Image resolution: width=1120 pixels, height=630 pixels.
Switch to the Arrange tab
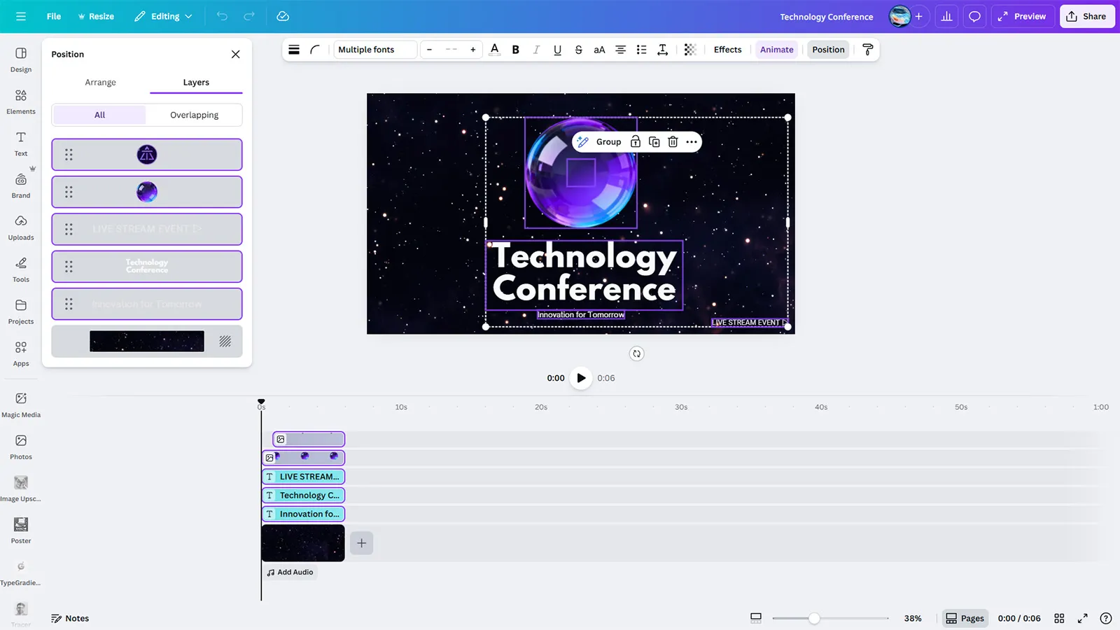click(x=101, y=83)
